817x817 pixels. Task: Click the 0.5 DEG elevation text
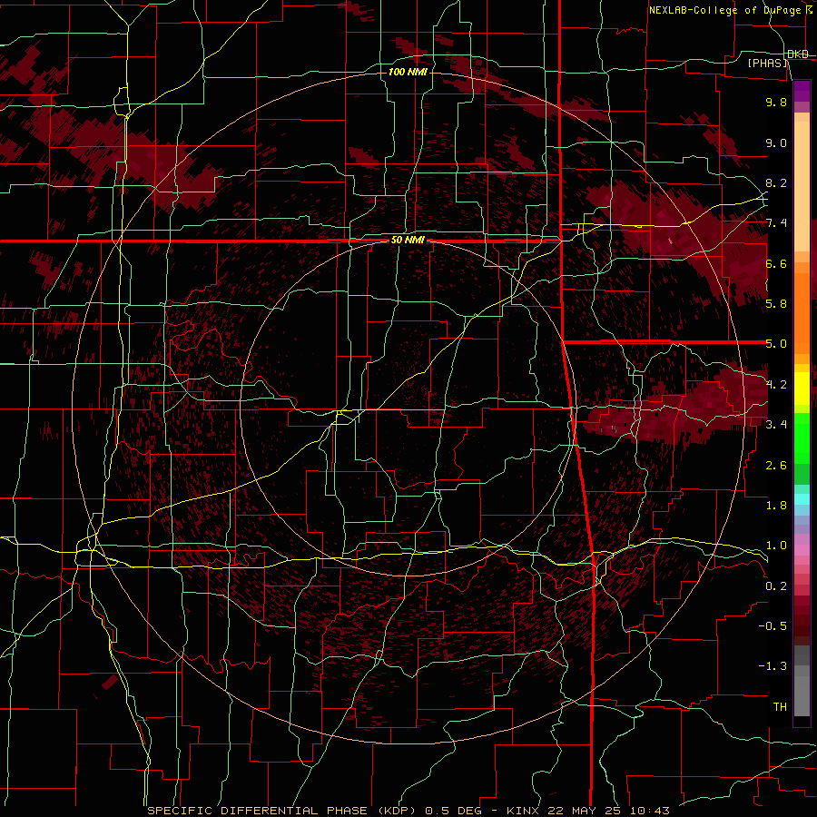tap(455, 811)
